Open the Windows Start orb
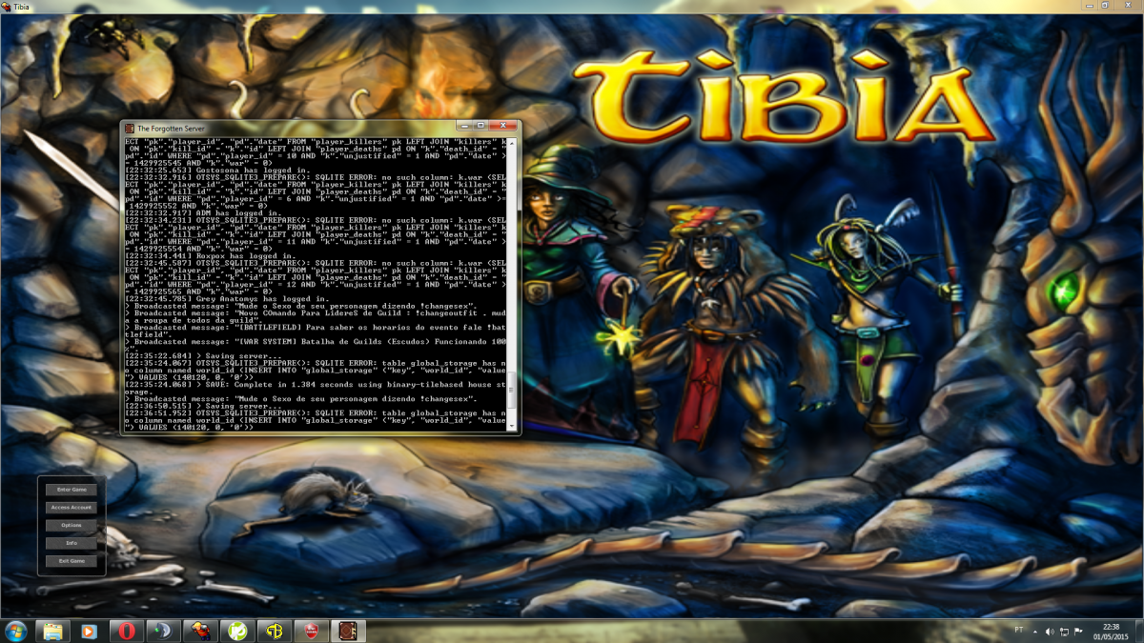1144x643 pixels. click(x=16, y=631)
